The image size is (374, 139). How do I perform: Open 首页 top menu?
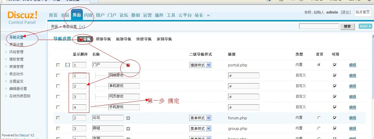pyautogui.click(x=53, y=15)
